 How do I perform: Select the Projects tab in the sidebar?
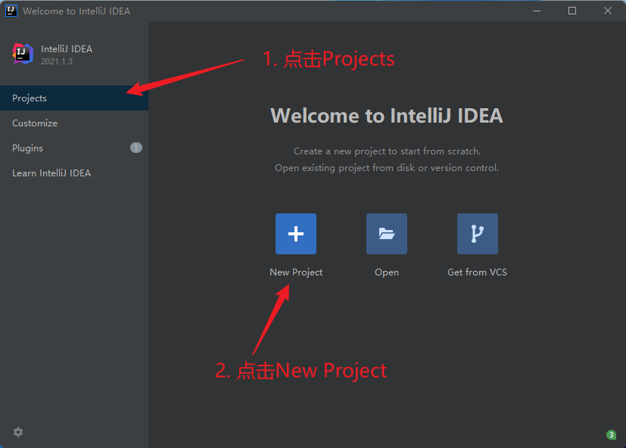pos(30,98)
